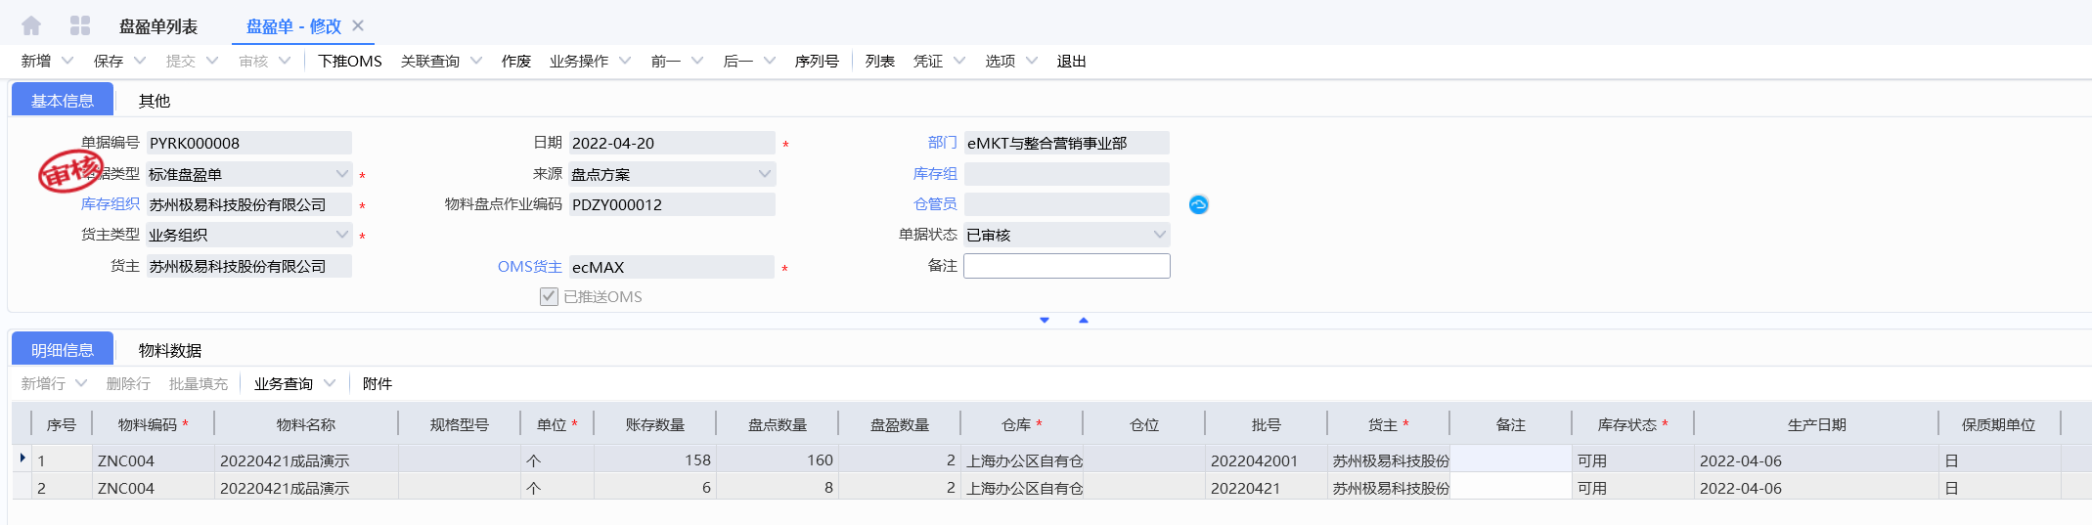Select the 基本信息 tab
Image resolution: width=2092 pixels, height=525 pixels.
pos(63,101)
